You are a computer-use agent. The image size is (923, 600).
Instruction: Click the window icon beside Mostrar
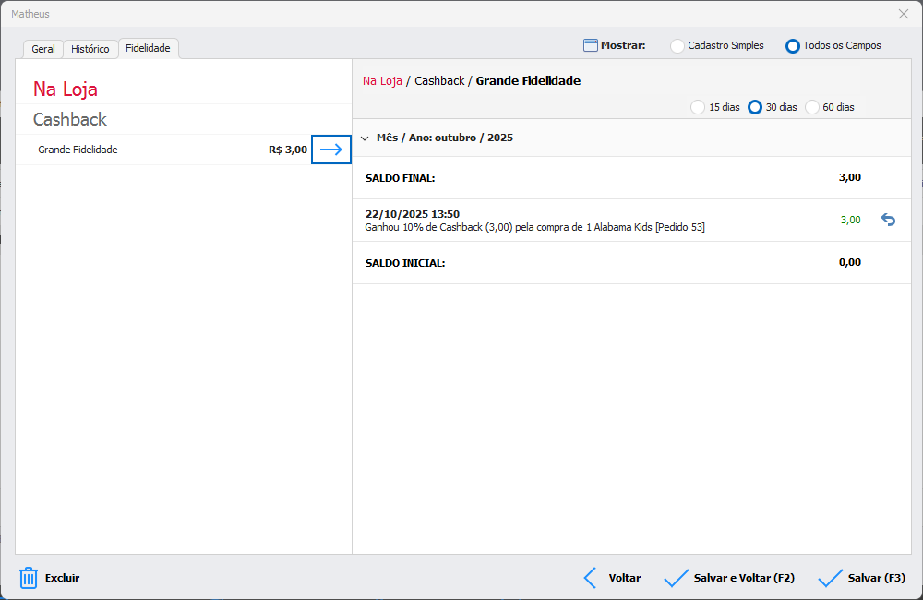click(591, 45)
